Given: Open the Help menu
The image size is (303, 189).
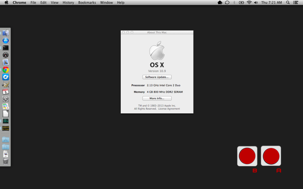Looking at the screenshot, I should 121,2.
